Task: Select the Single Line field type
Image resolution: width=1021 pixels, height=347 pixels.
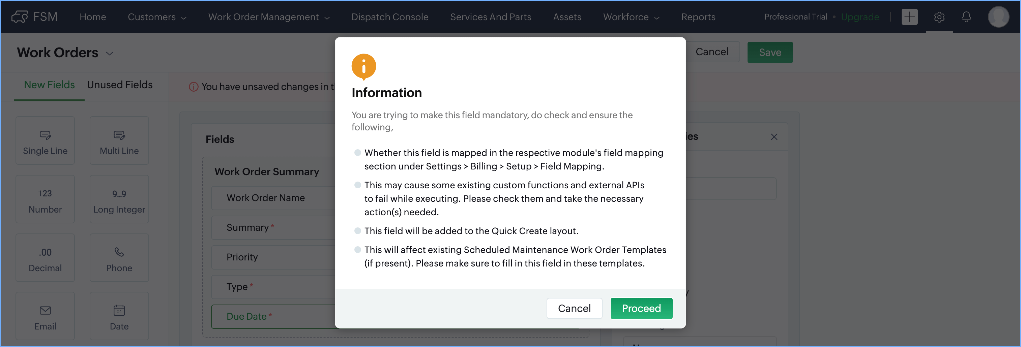Action: [45, 140]
